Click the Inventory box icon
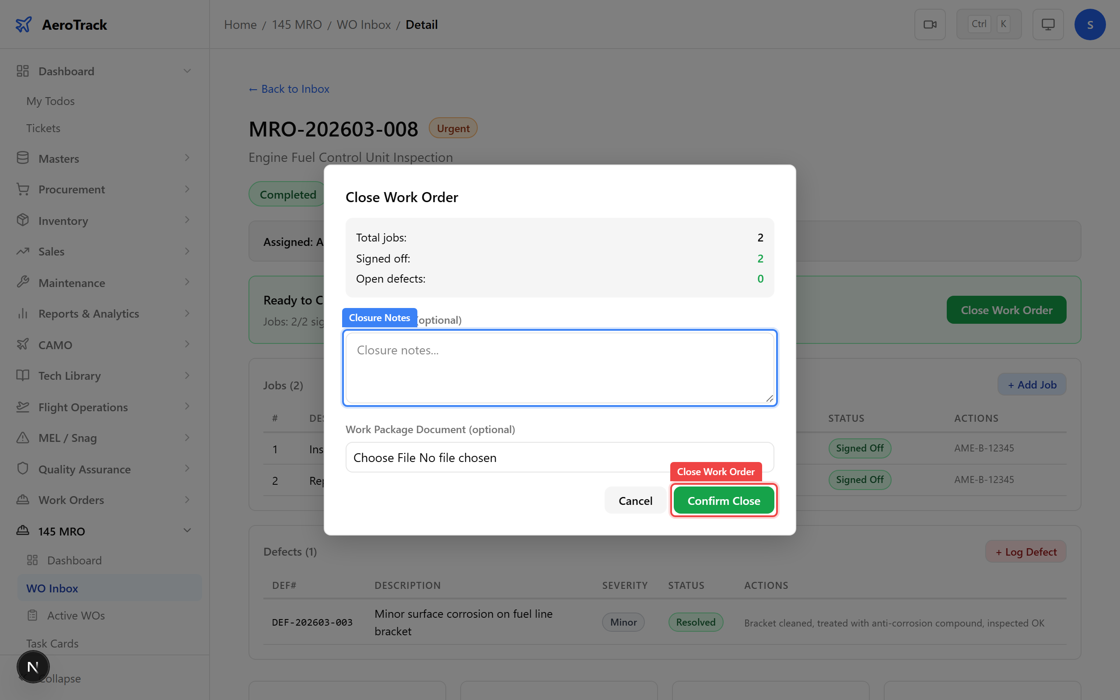Image resolution: width=1120 pixels, height=700 pixels. click(23, 220)
